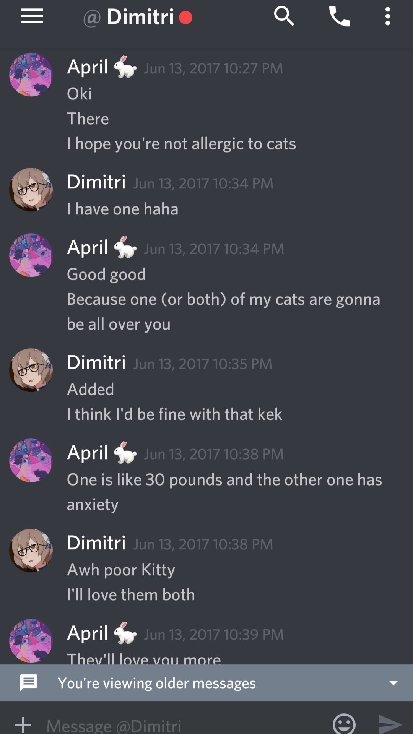This screenshot has width=413, height=734.
Task: Tap the plus attachment icon
Action: pyautogui.click(x=23, y=724)
